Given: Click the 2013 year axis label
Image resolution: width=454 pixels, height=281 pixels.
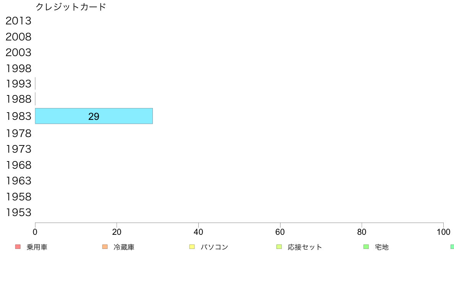Looking at the screenshot, I should click(18, 21).
